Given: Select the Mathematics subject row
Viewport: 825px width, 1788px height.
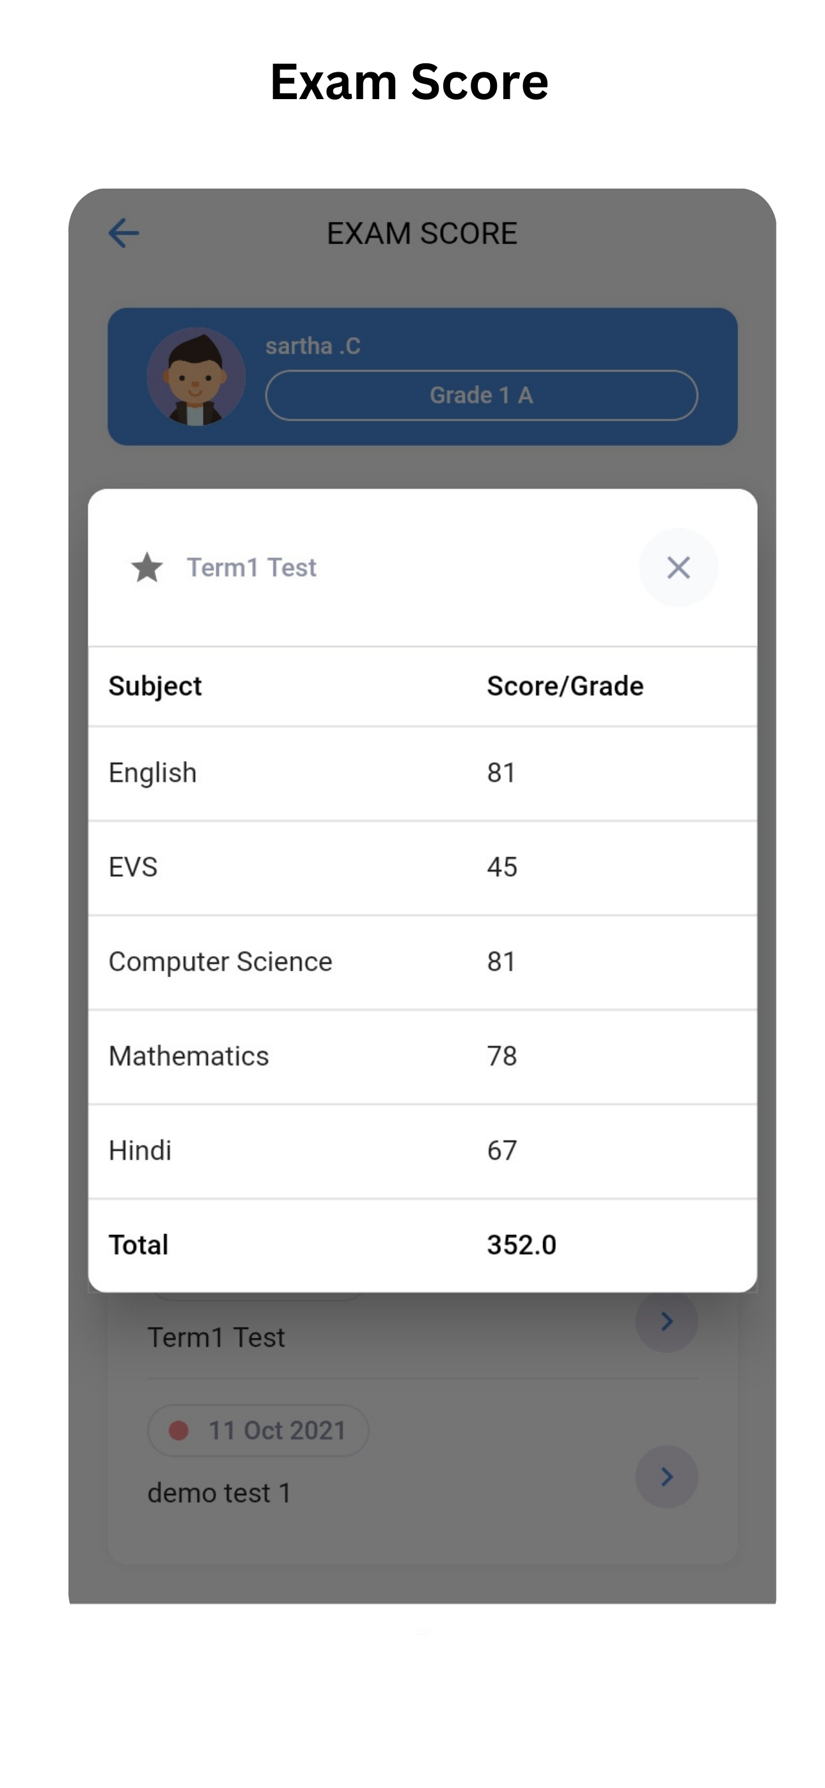Looking at the screenshot, I should tap(422, 1056).
